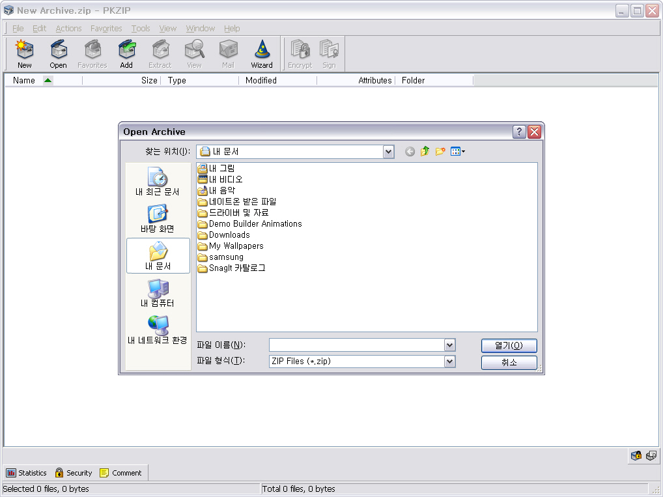
Task: Open the Help menu
Action: (232, 29)
